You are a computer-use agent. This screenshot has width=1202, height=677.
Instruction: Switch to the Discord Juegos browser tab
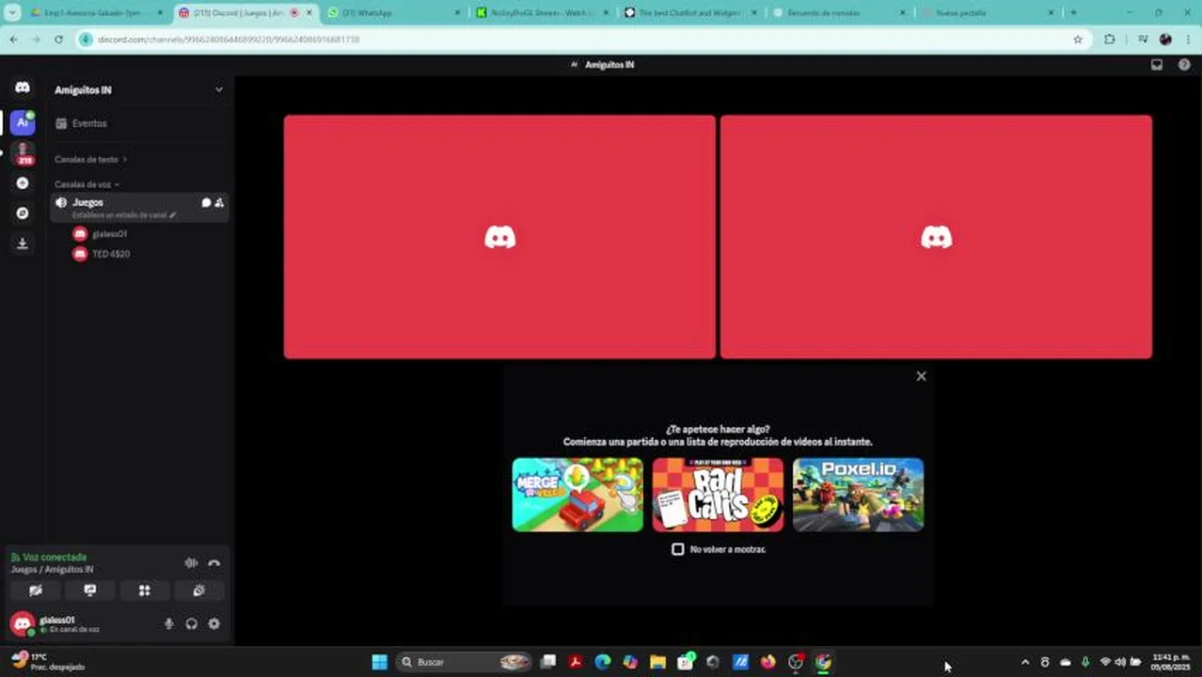click(245, 13)
